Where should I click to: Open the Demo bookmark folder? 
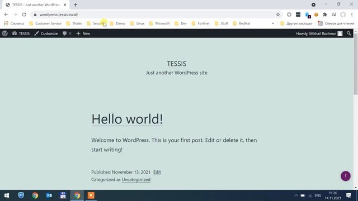(x=117, y=23)
